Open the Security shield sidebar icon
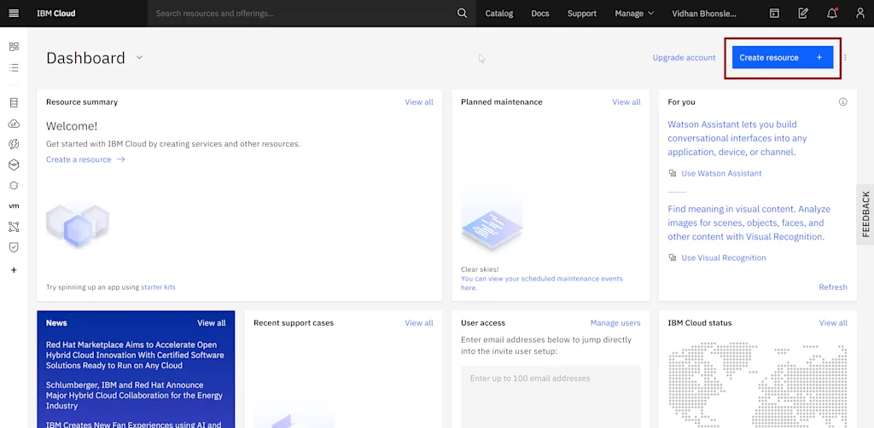This screenshot has width=874, height=428. (14, 247)
